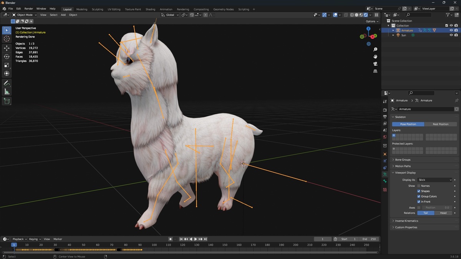Toggle camera view gizmo icon

point(375,64)
